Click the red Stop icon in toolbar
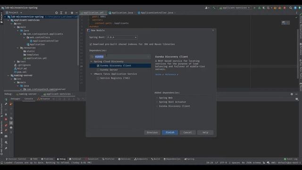The width and height of the screenshot is (302, 170). pyautogui.click(x=285, y=8)
